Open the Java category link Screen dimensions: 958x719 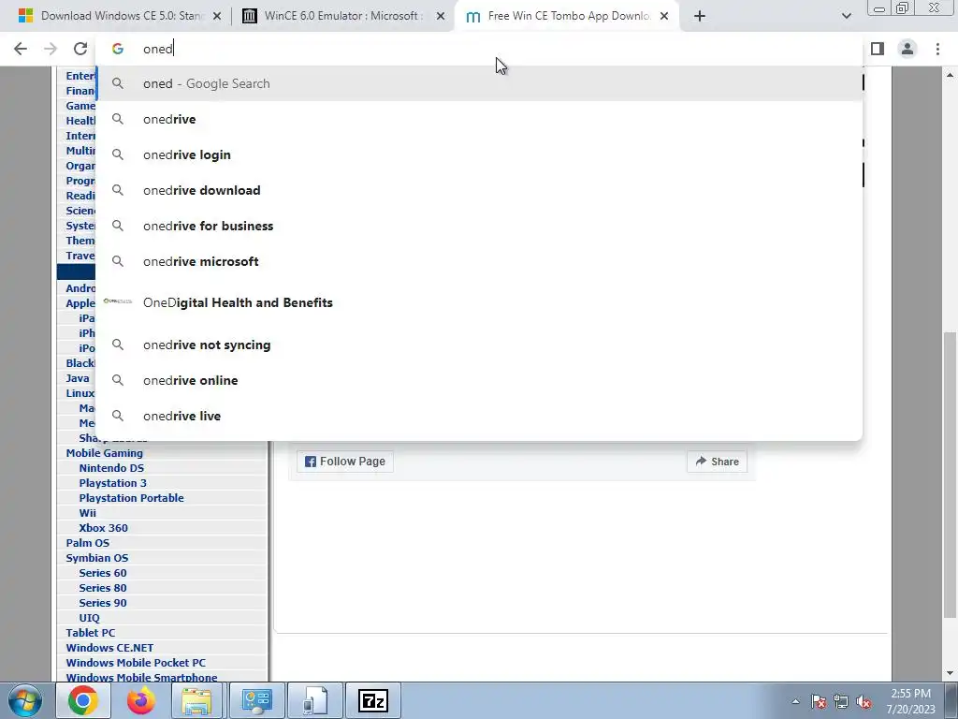pyautogui.click(x=78, y=378)
